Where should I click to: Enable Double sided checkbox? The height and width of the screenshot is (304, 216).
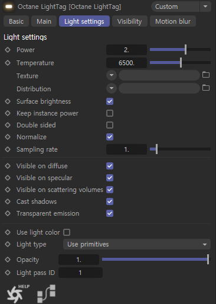tap(110, 125)
